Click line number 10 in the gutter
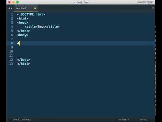 click(x=11, y=52)
